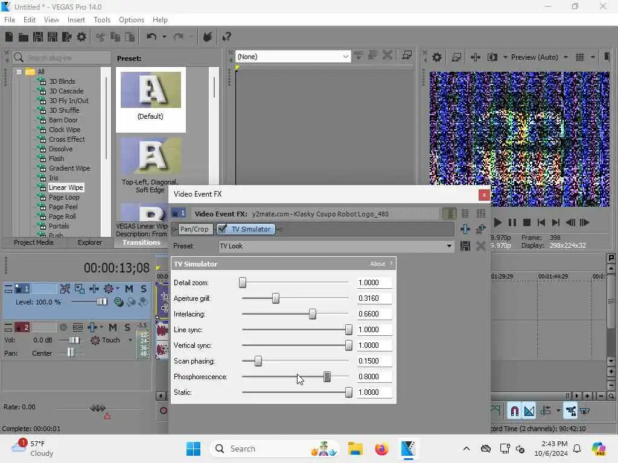Arm audio track 2 for record

(x=63, y=327)
